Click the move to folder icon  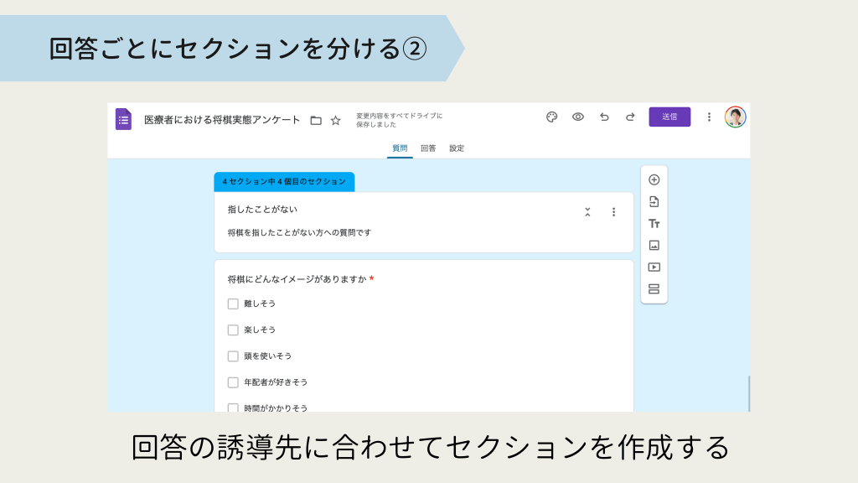[x=316, y=120]
